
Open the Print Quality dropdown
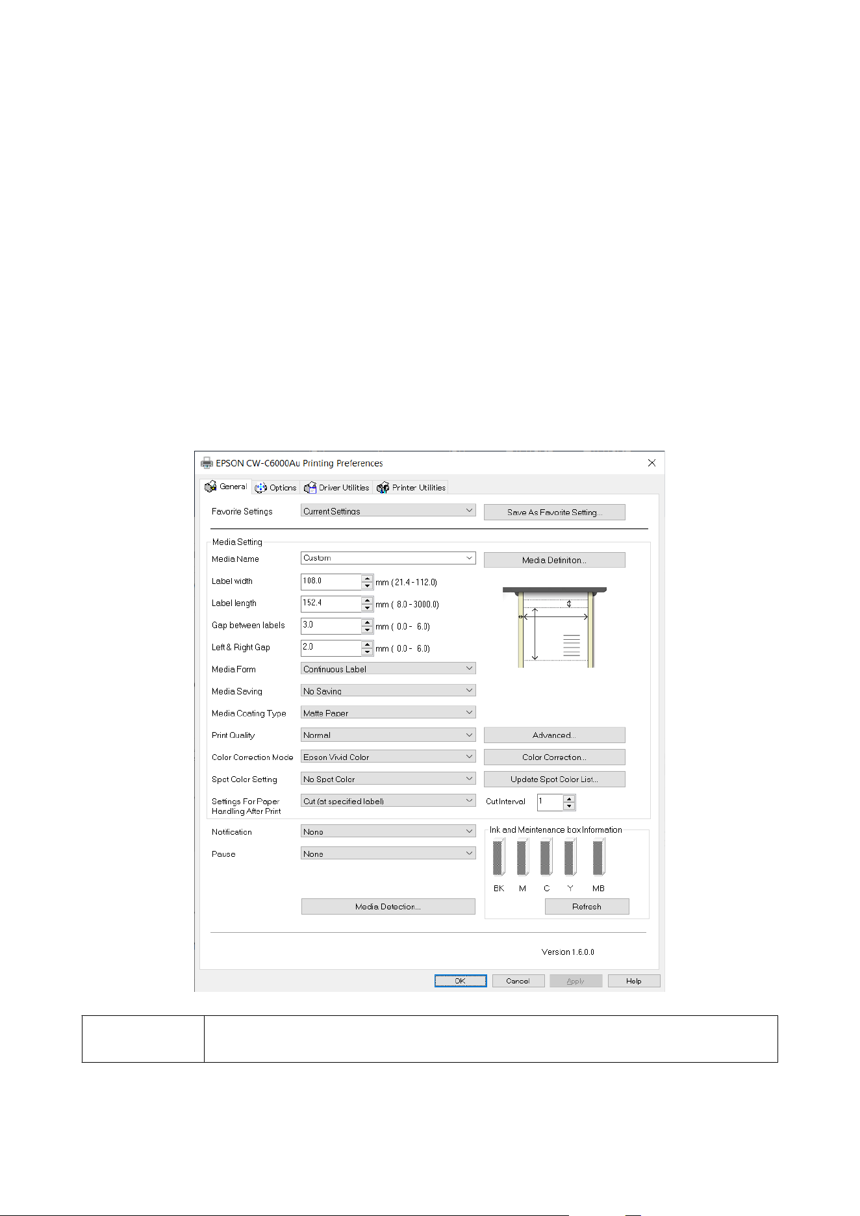[388, 735]
